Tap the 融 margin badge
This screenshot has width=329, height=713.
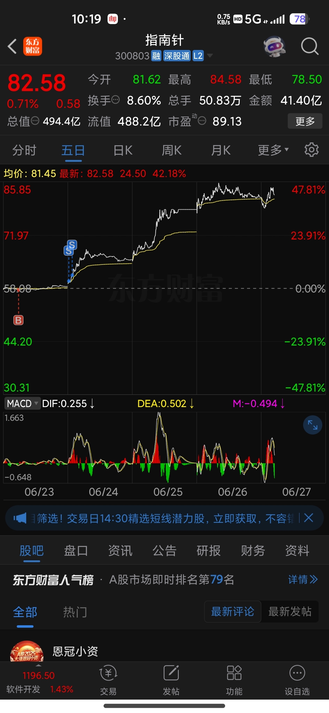click(x=156, y=56)
